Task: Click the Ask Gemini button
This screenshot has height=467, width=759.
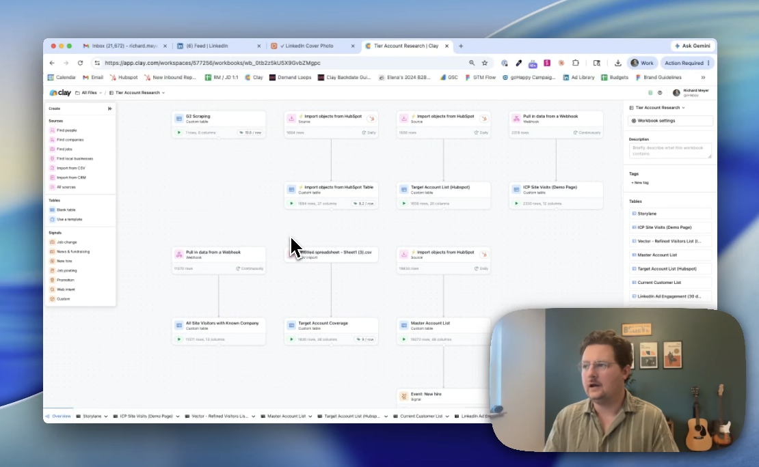Action: (692, 46)
